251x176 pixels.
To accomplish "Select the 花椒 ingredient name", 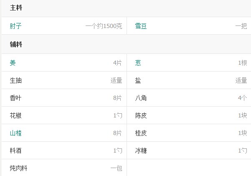I will point(16,116).
